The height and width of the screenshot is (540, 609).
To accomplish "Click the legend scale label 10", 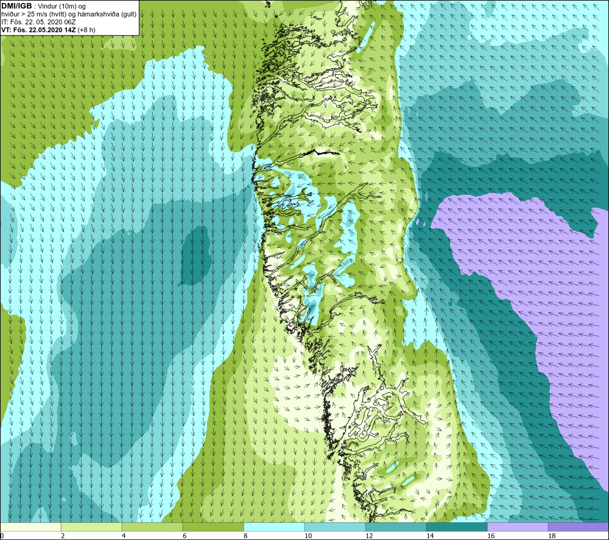I will (308, 536).
